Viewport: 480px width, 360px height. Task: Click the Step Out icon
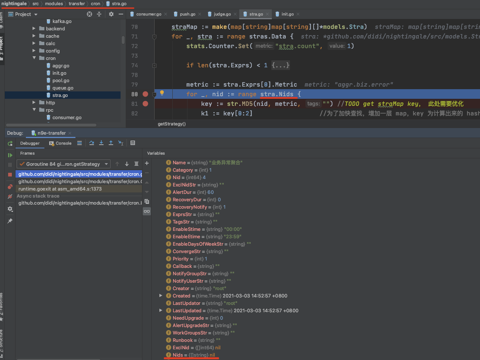(x=111, y=143)
